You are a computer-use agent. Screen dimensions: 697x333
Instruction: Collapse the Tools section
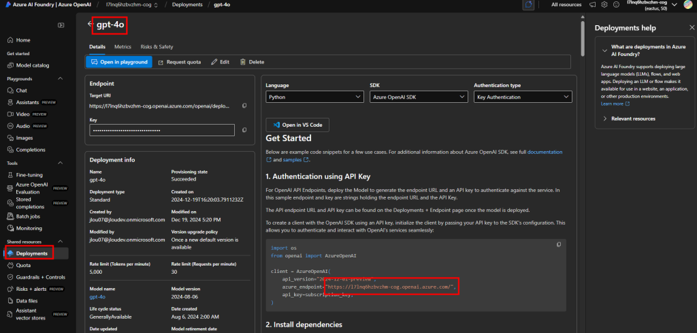(x=61, y=163)
